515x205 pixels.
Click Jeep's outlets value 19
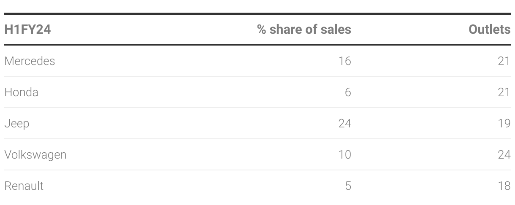pos(504,124)
